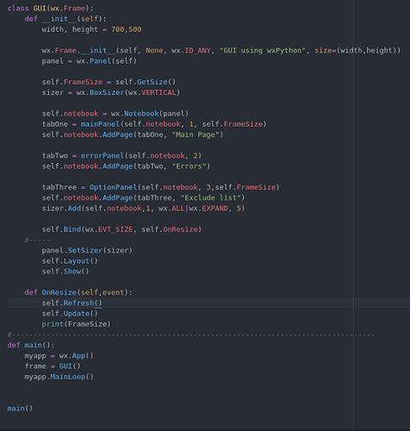Click the "GUI using wxPython" title string

(x=263, y=51)
